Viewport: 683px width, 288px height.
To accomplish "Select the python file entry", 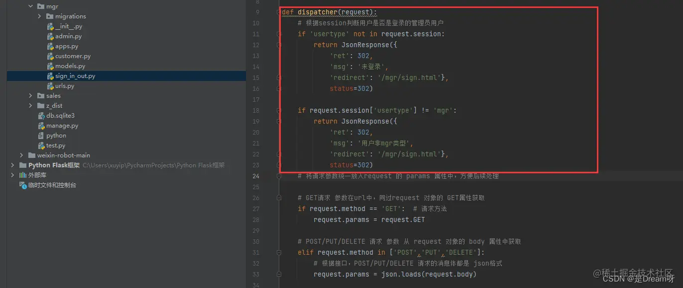I will [56, 136].
